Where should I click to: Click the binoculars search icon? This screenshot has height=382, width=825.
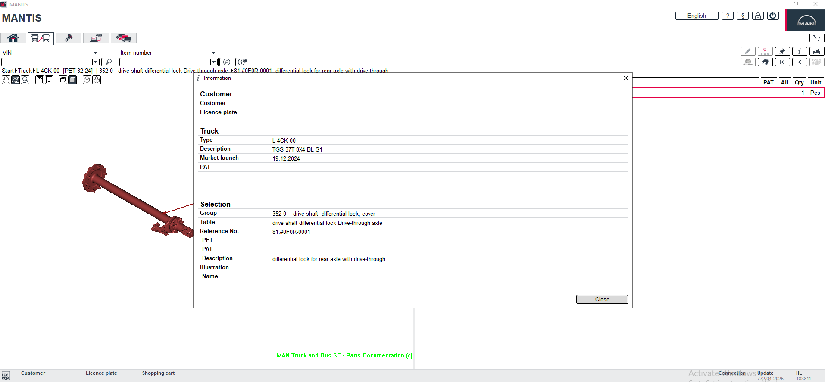(765, 62)
